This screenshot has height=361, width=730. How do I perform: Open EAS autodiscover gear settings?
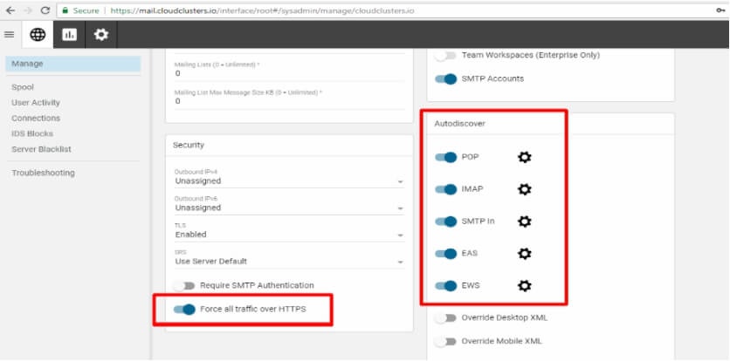[x=525, y=254]
